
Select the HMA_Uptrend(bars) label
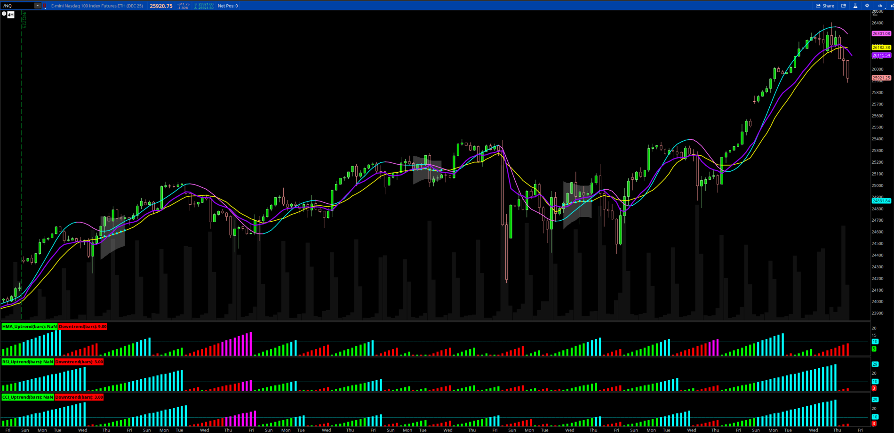pos(29,327)
